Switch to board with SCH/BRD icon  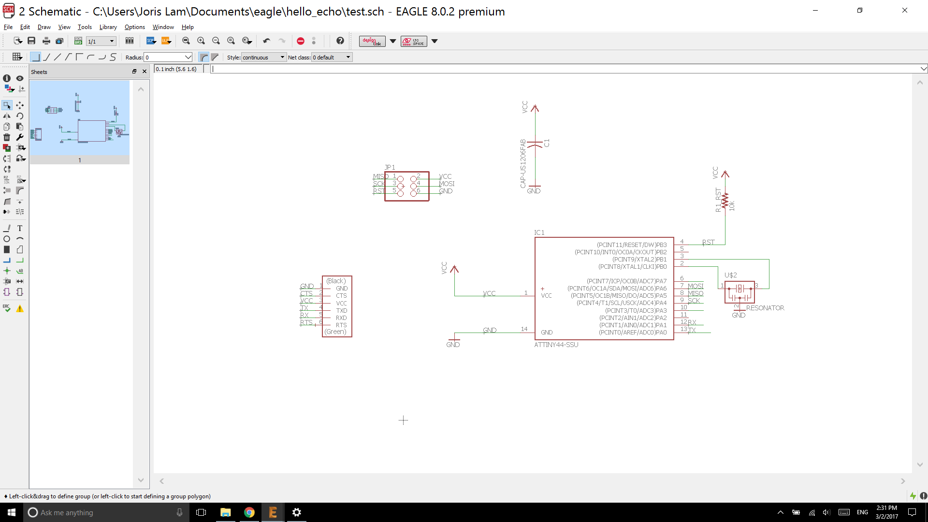pyautogui.click(x=78, y=41)
